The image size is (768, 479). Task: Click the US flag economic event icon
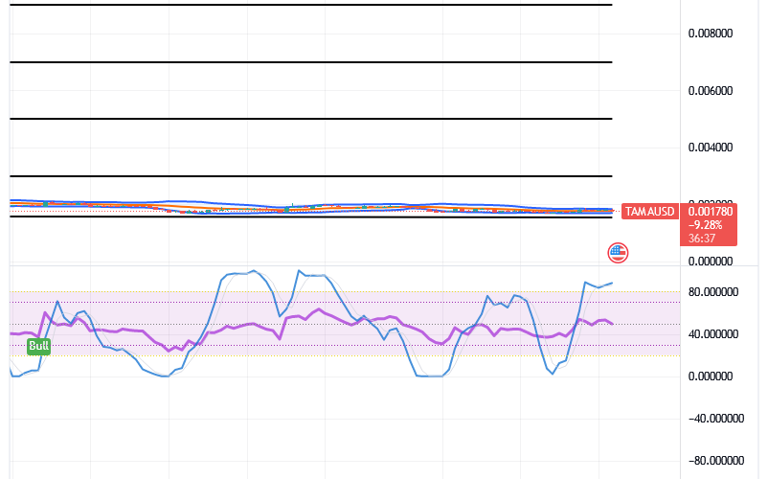[618, 253]
